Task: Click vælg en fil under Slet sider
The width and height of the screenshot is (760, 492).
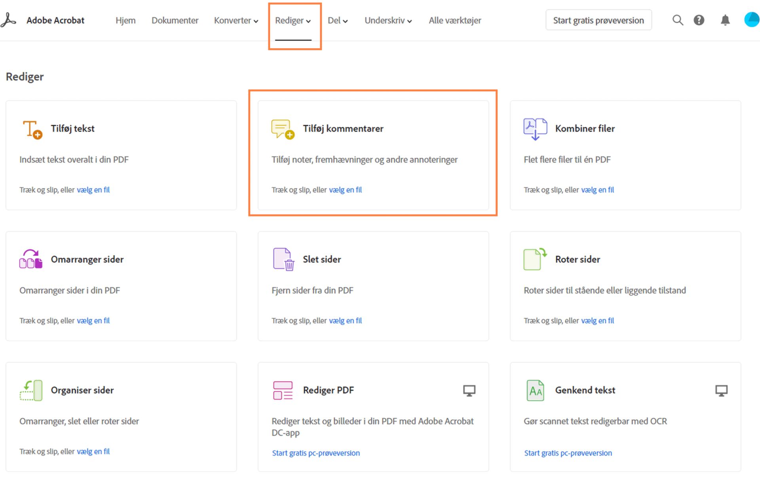Action: 345,321
